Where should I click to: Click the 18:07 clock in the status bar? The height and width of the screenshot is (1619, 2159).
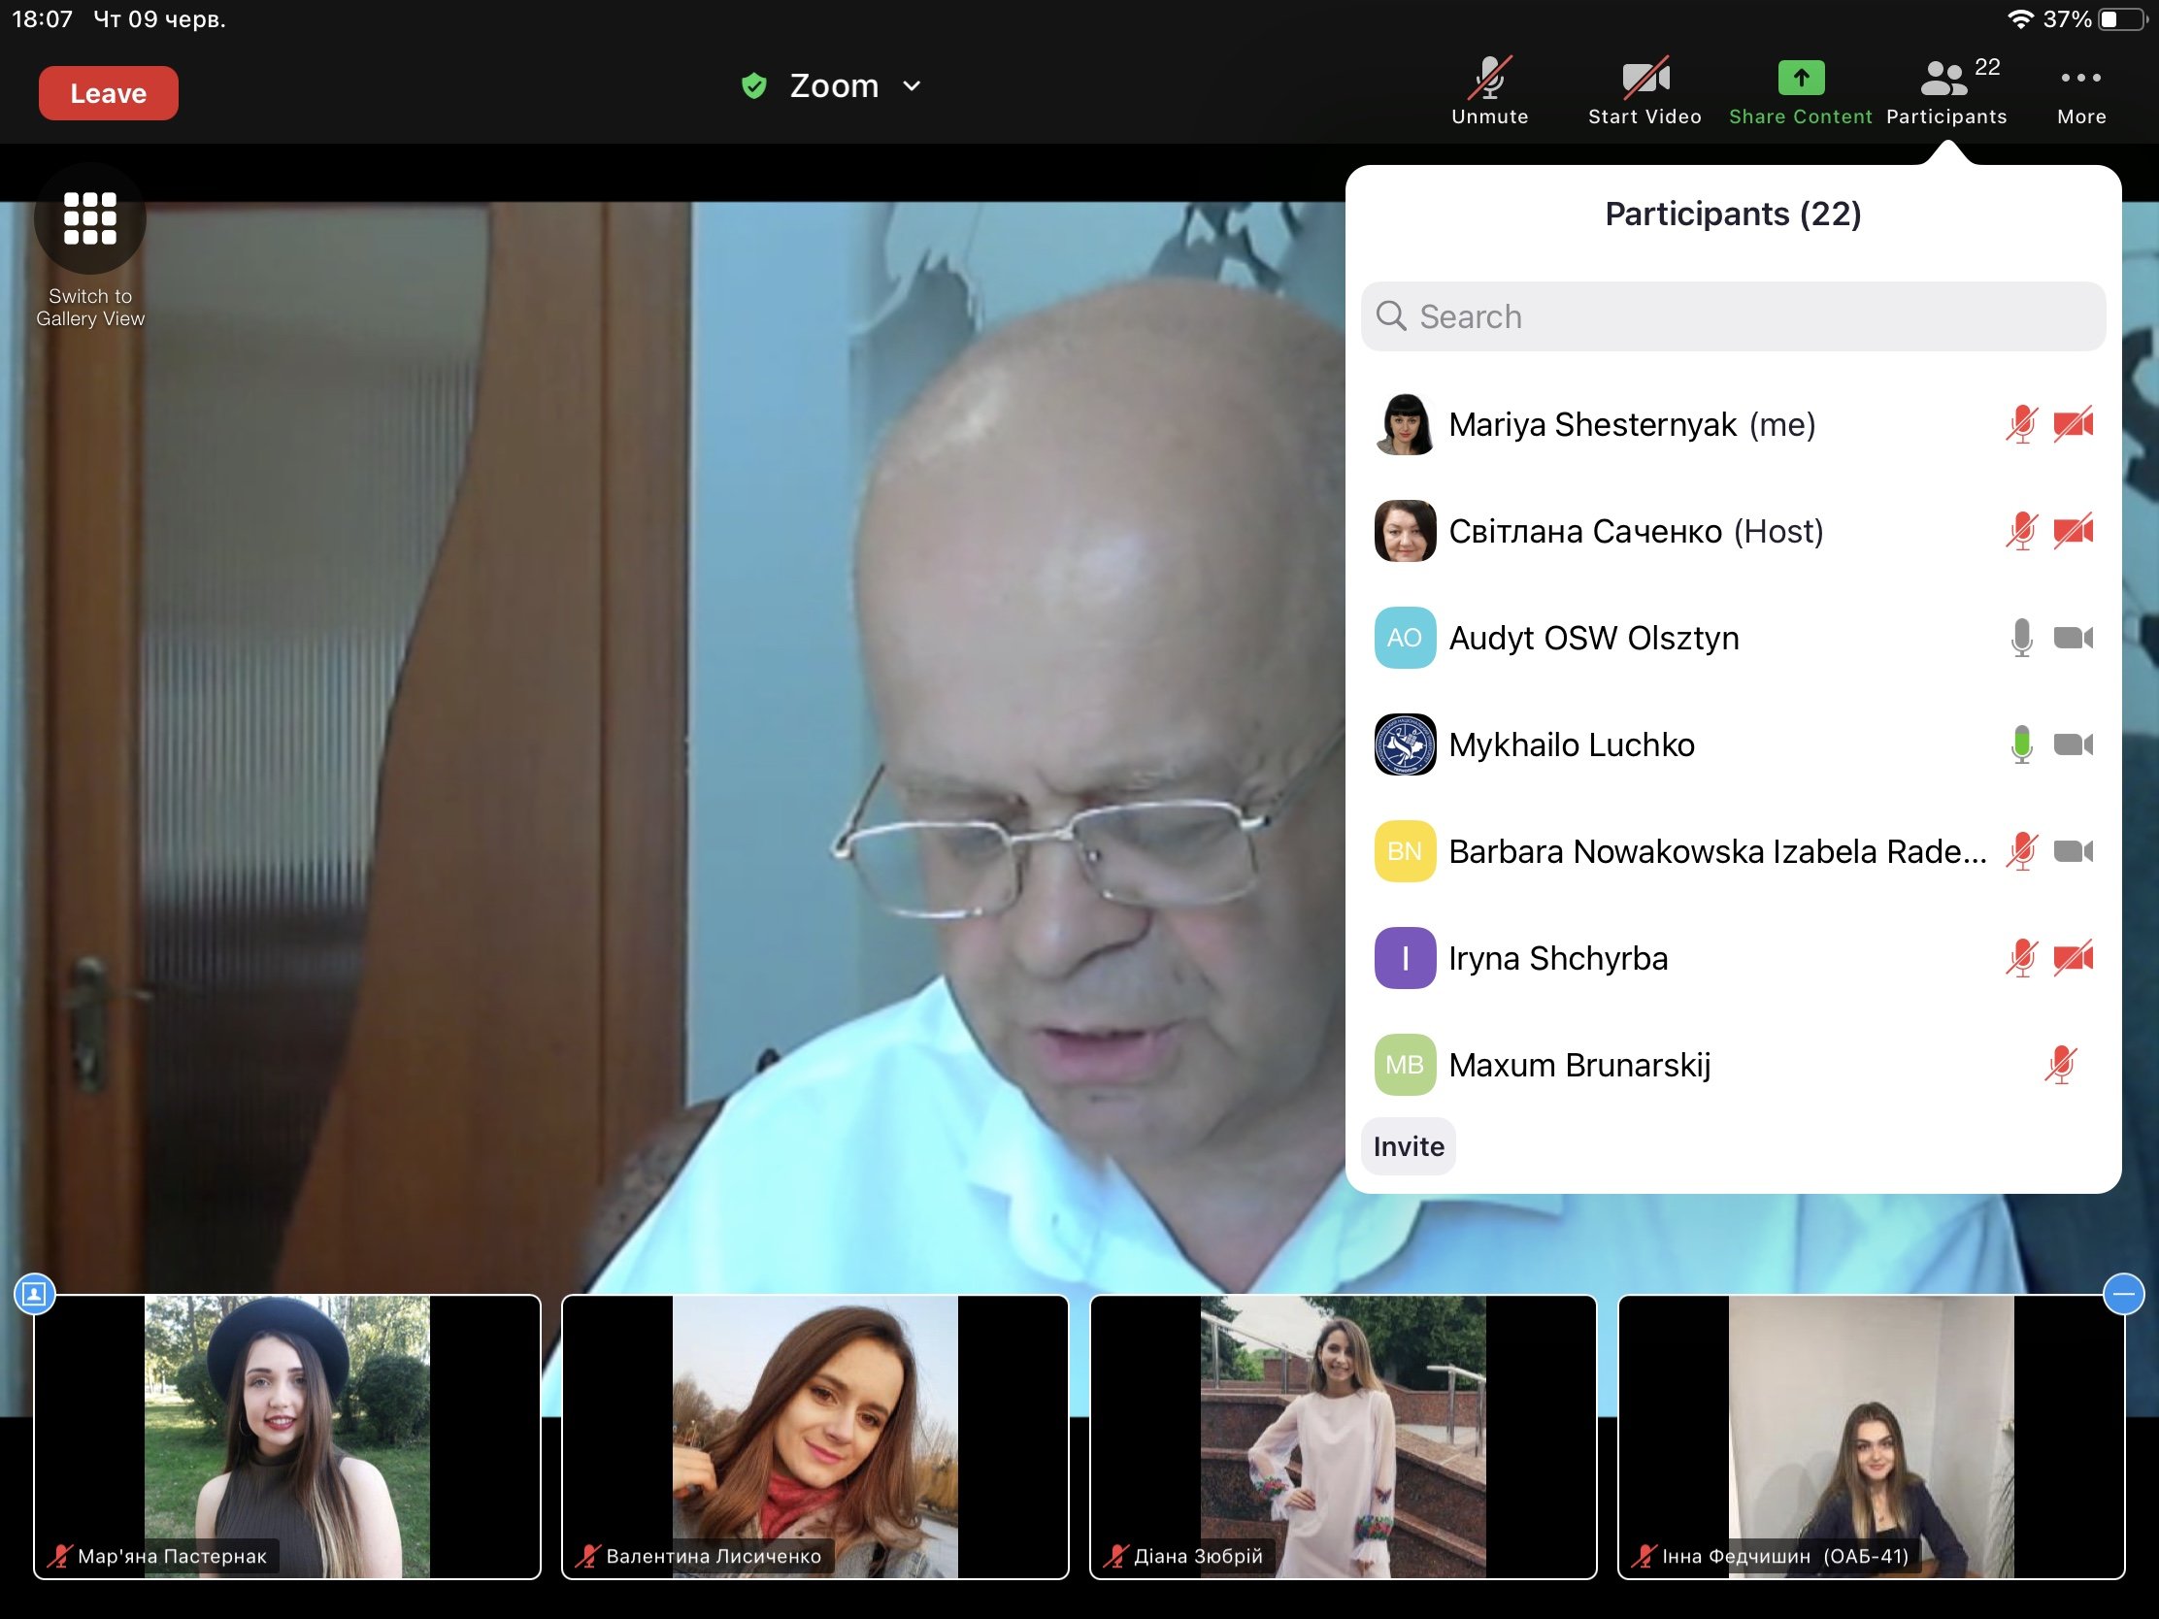[x=42, y=19]
